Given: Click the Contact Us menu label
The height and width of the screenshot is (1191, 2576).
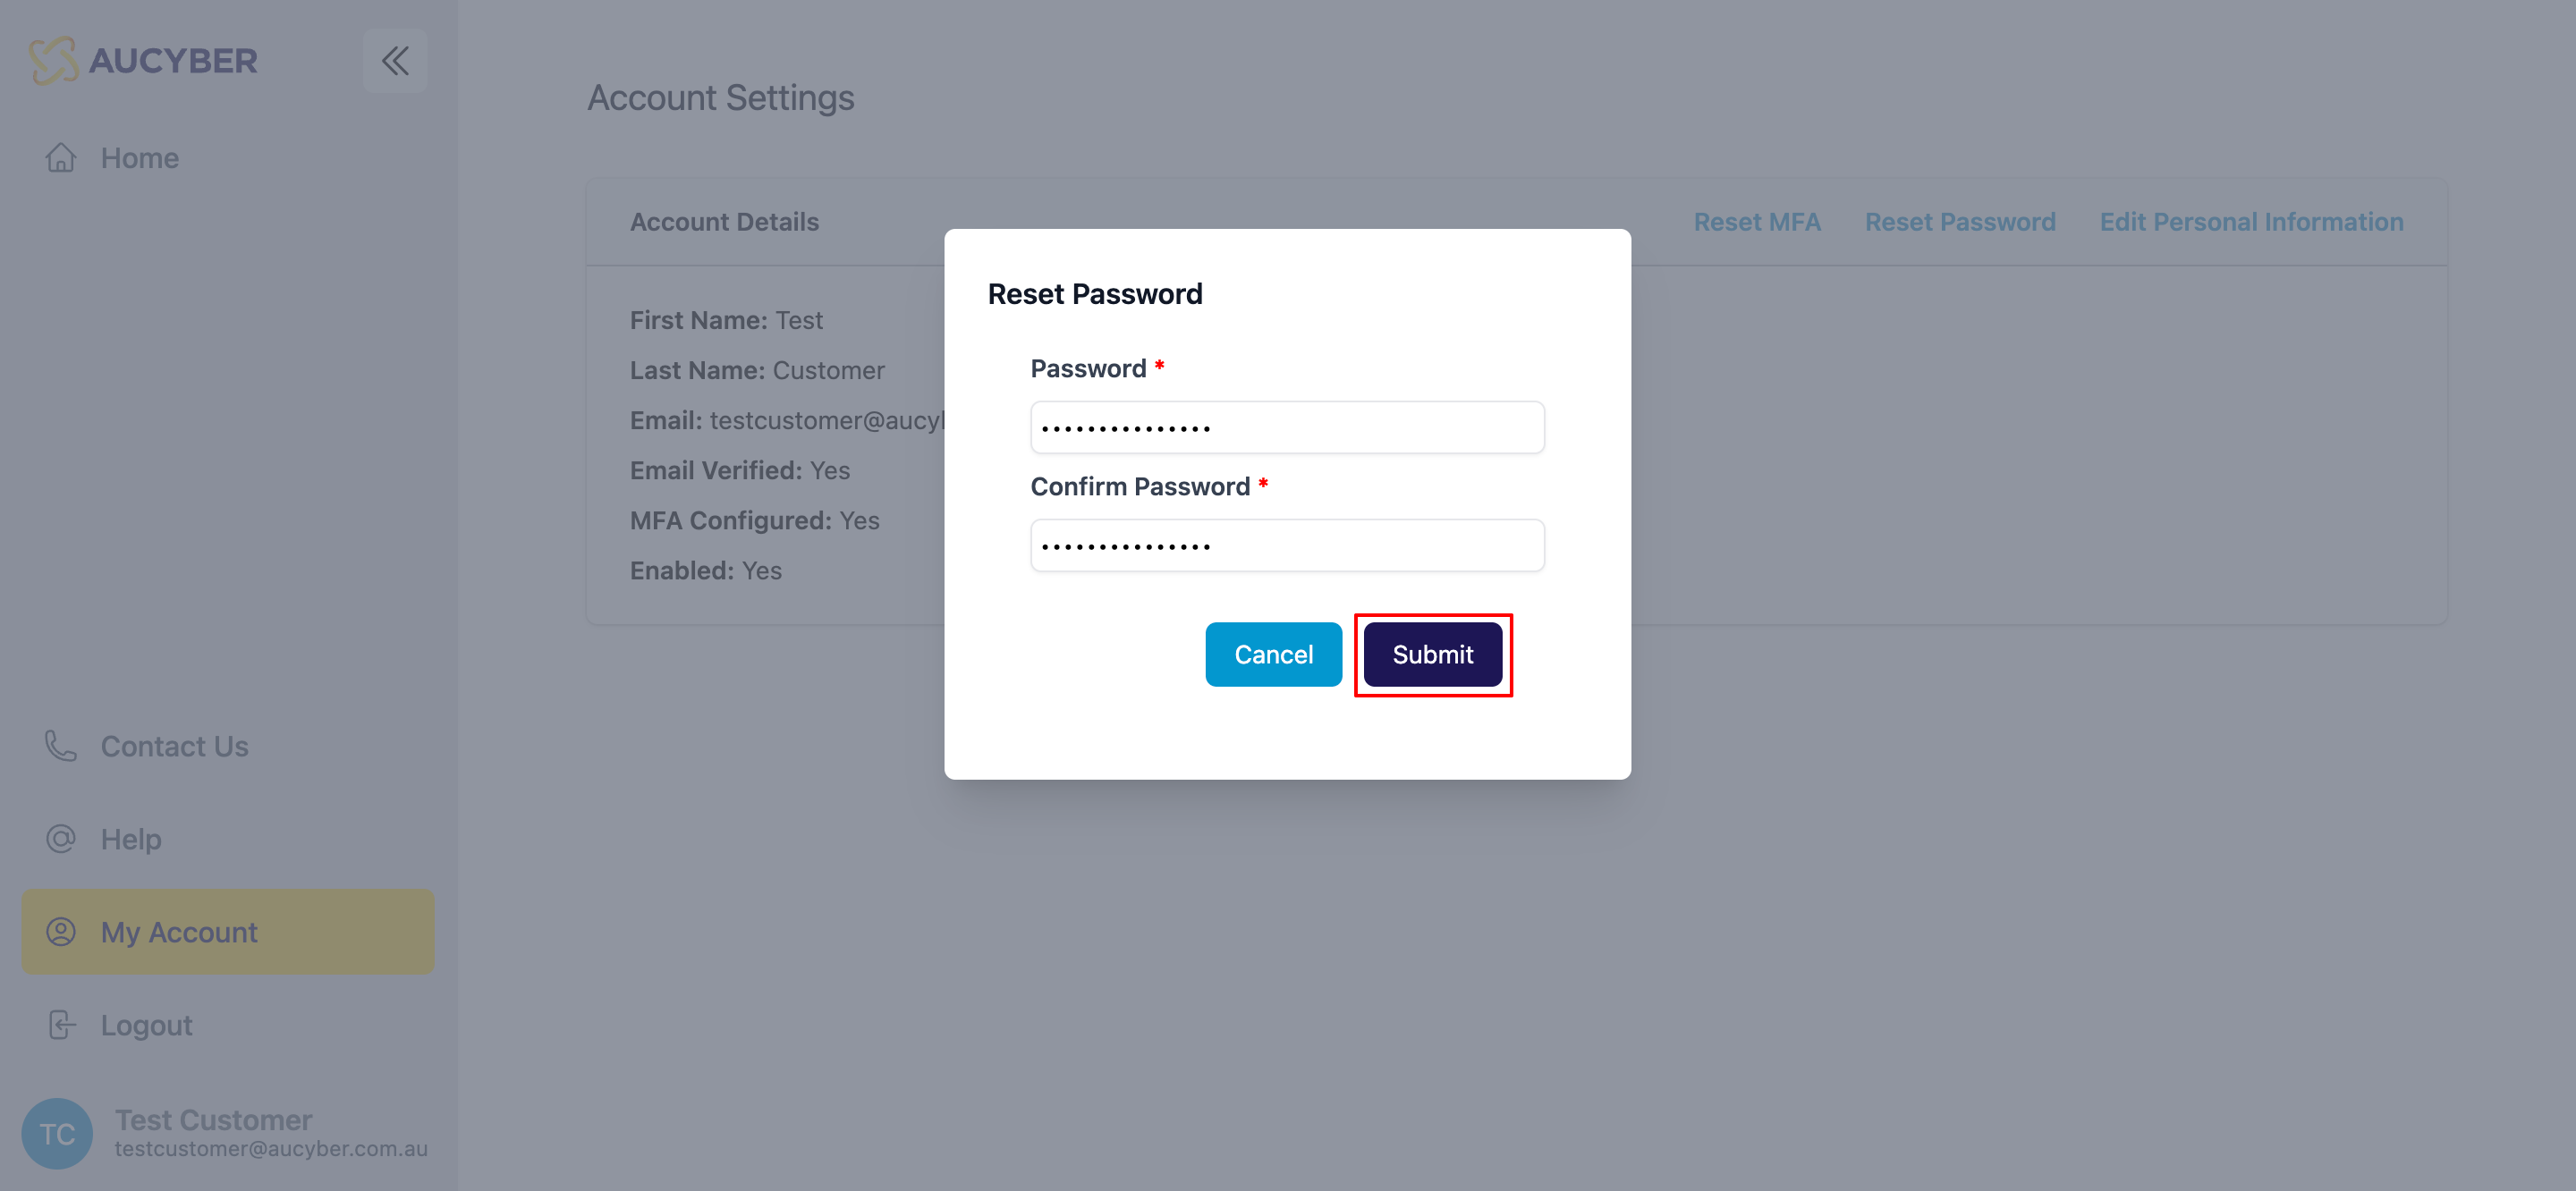Looking at the screenshot, I should point(174,745).
